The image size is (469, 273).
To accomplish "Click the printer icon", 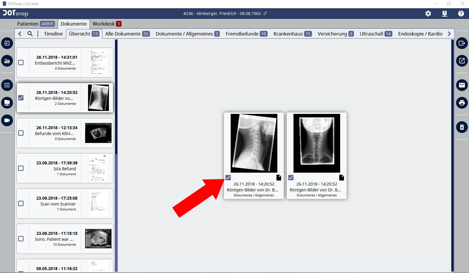I will 462,103.
